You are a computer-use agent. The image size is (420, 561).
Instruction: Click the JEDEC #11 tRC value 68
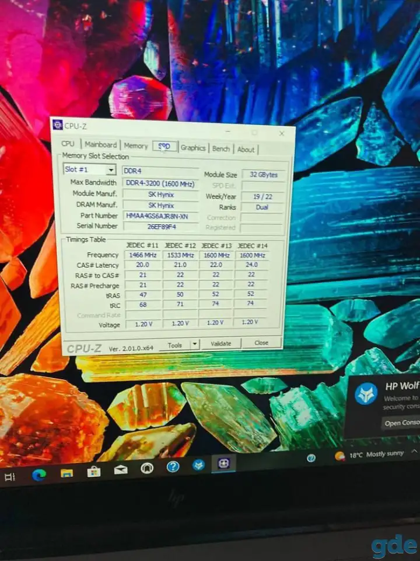(143, 305)
